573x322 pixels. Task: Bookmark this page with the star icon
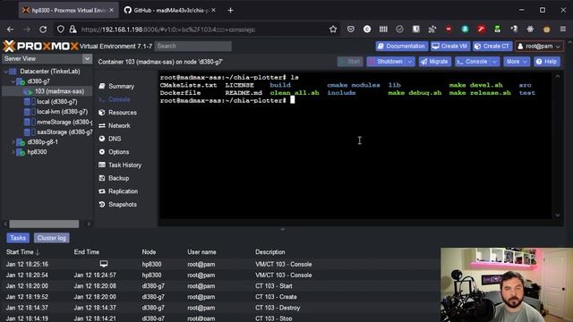pos(333,30)
